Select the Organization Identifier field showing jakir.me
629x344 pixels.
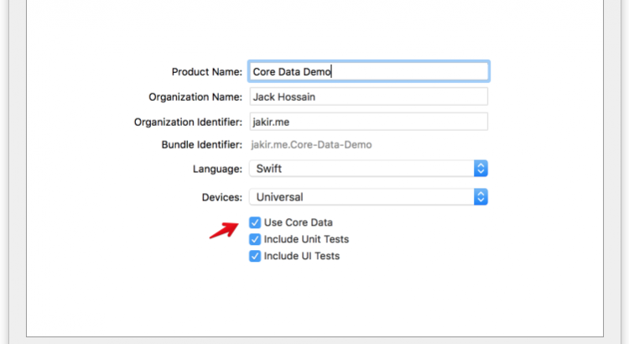click(x=368, y=122)
